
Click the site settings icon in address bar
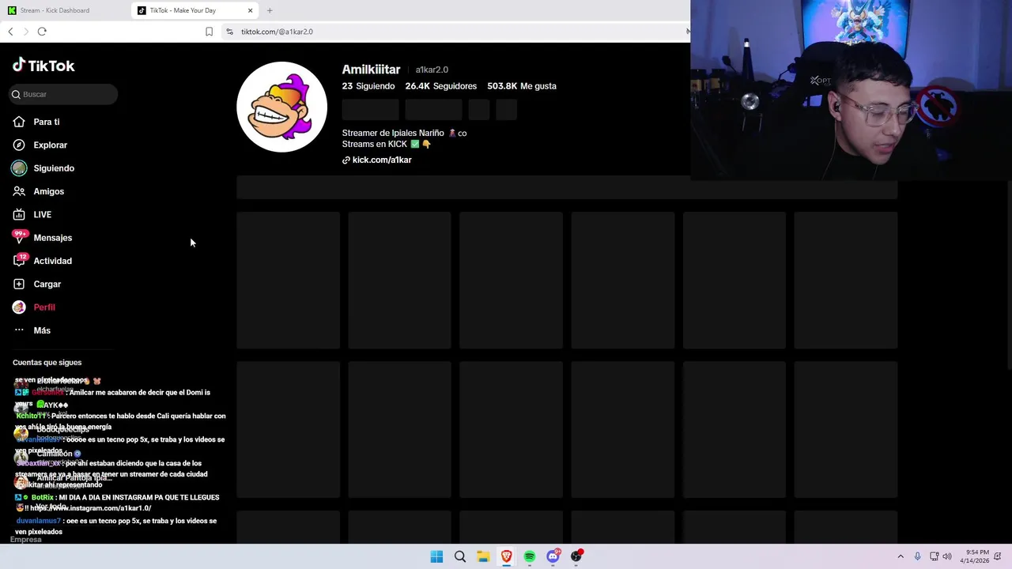click(229, 32)
